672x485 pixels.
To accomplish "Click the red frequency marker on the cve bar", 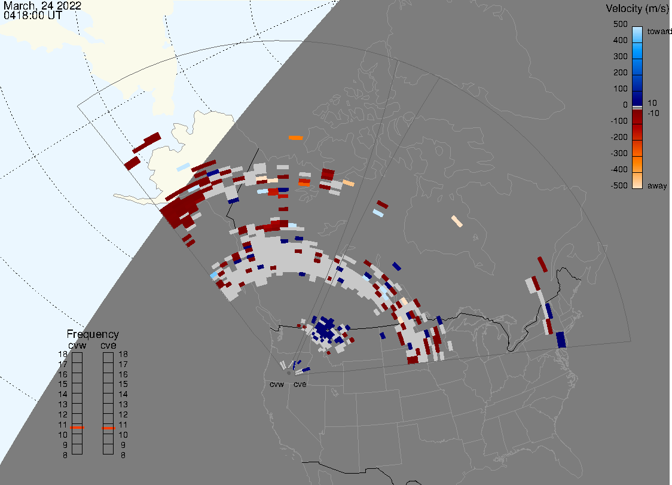I will (108, 428).
